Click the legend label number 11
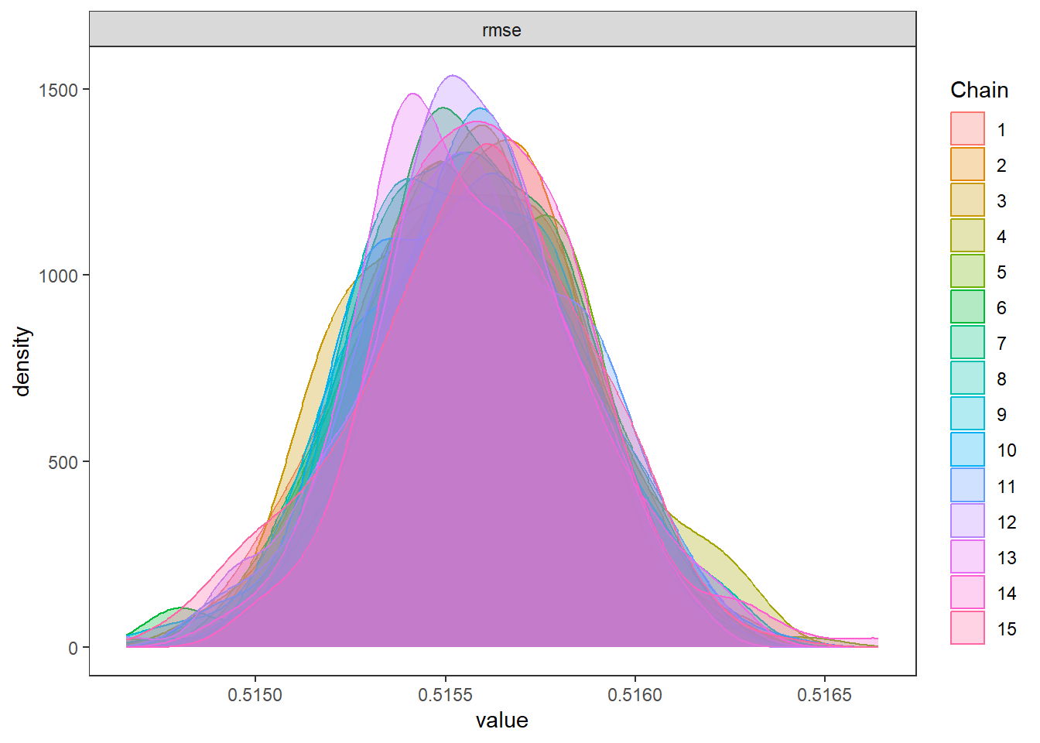 (1006, 487)
